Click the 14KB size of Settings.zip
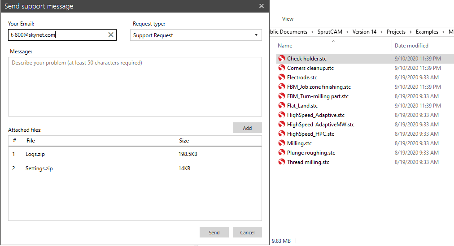Viewport: 454px width, 246px height. (184, 168)
